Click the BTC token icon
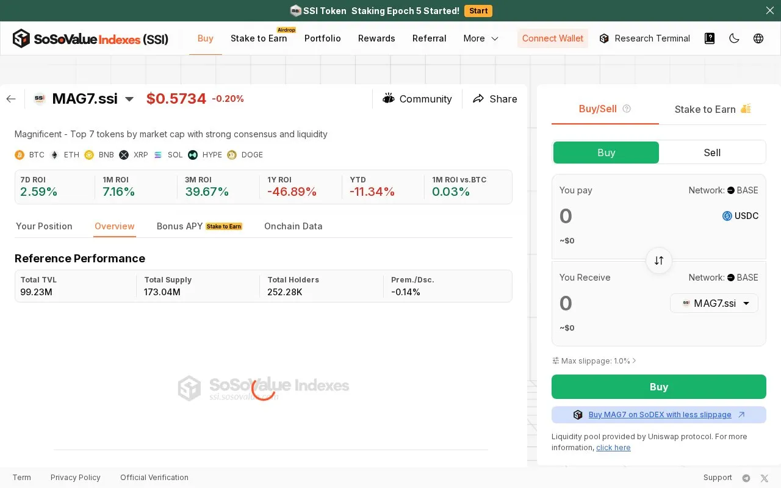 (x=20, y=155)
